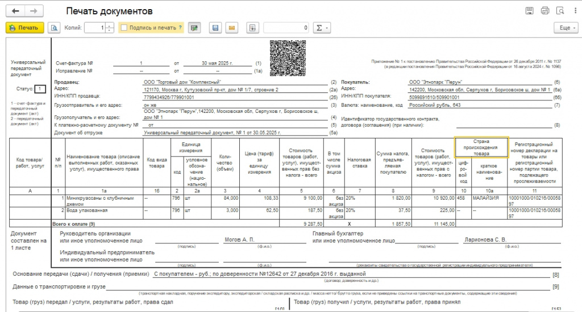Click the country cell МАЛАЙЗИЯ

click(489, 201)
